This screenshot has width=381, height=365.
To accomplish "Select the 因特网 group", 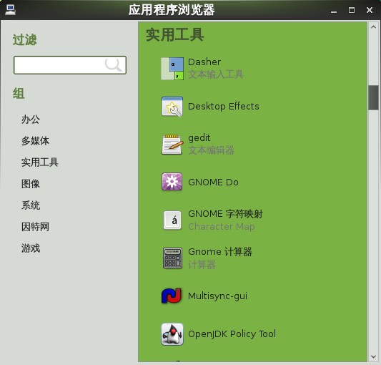I will click(35, 227).
